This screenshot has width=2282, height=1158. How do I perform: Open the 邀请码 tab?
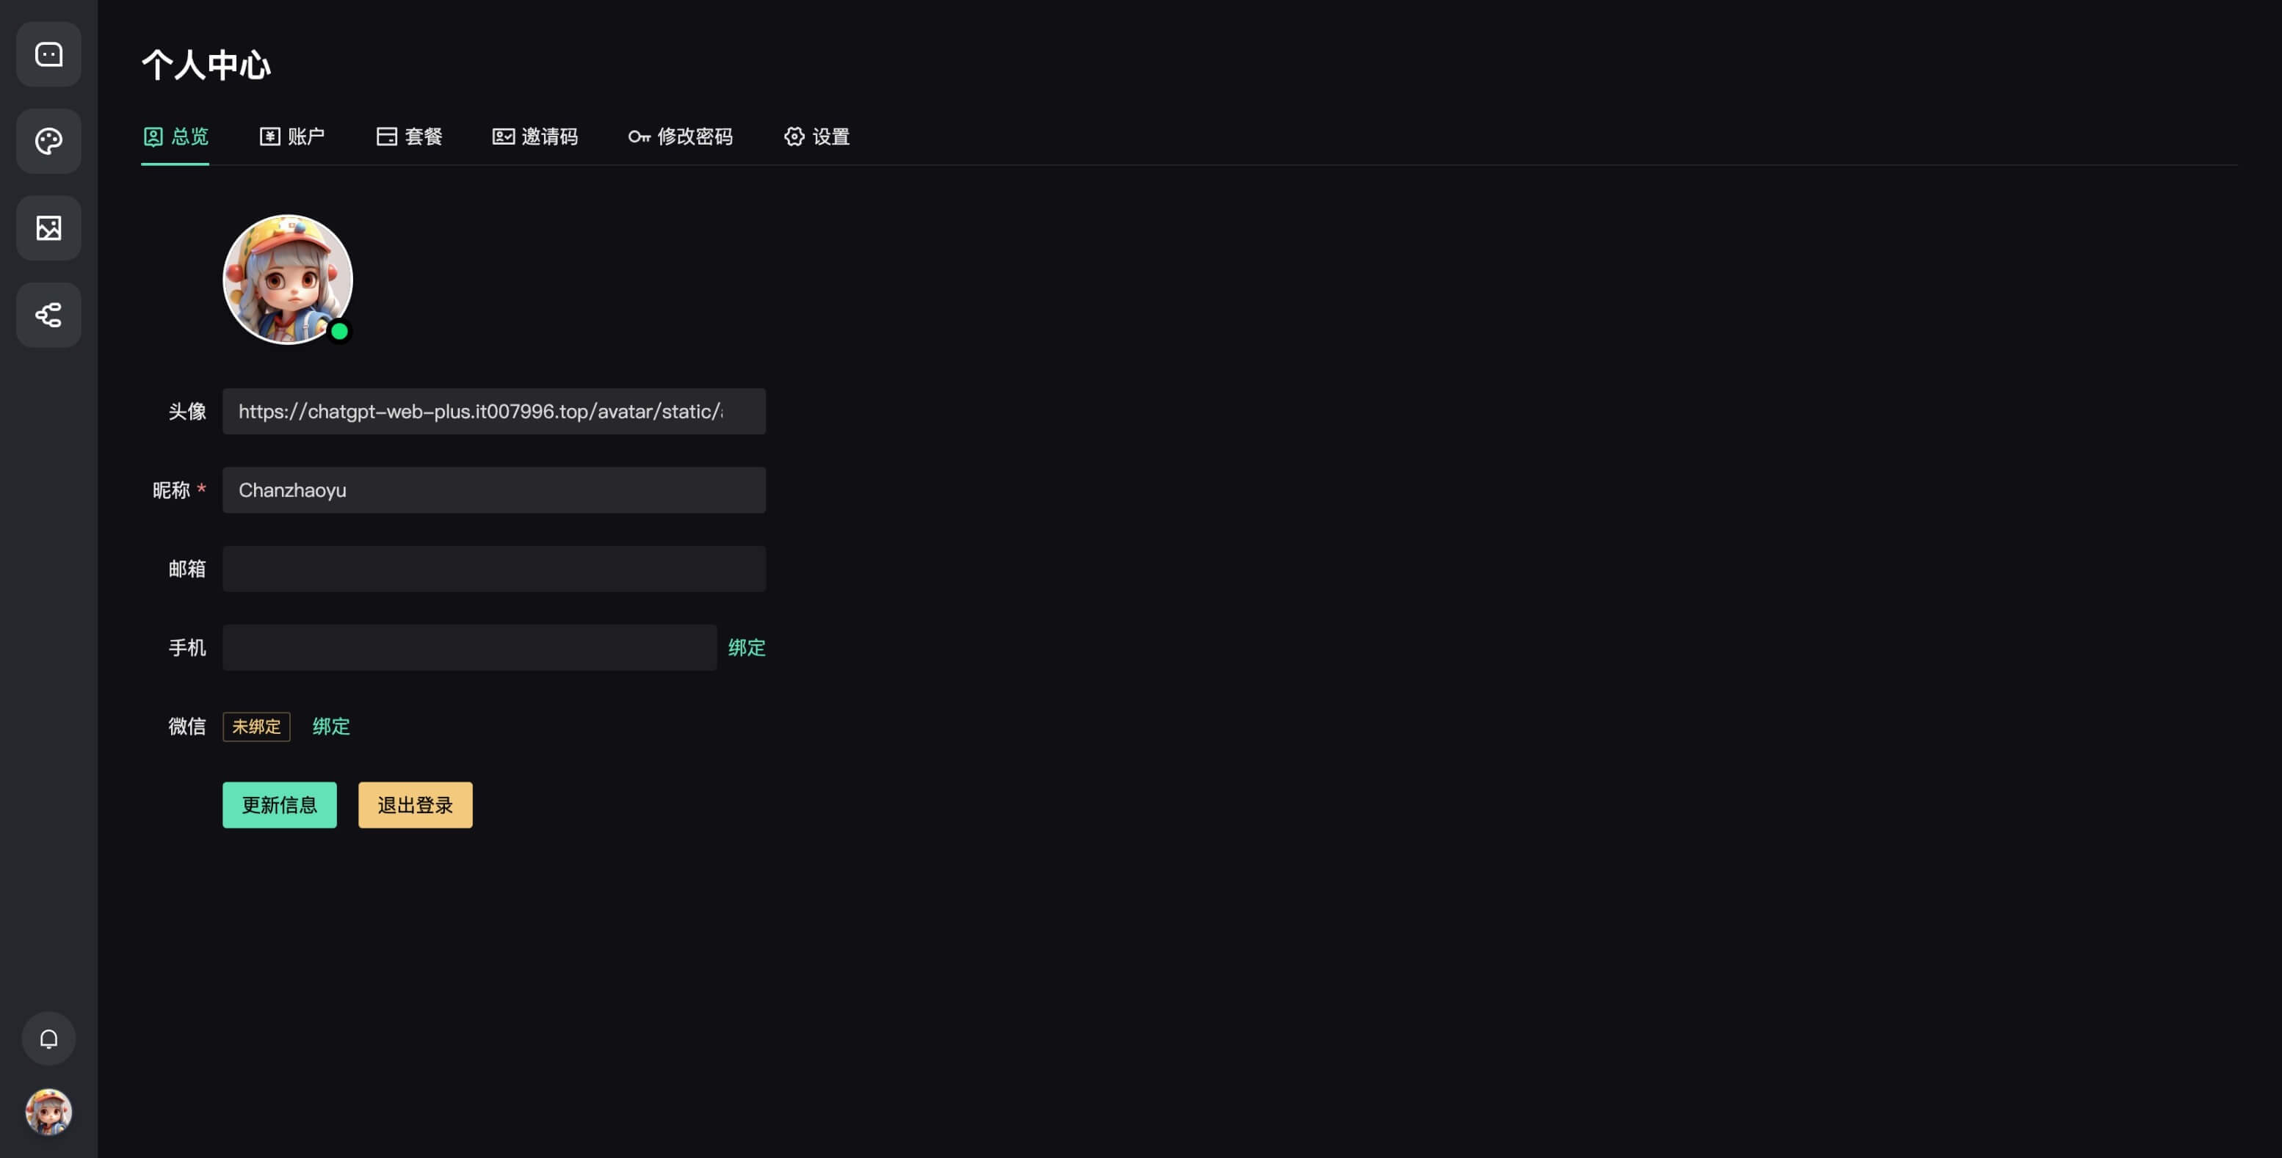pyautogui.click(x=535, y=136)
